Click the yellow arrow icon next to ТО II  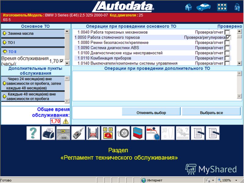point(5,52)
